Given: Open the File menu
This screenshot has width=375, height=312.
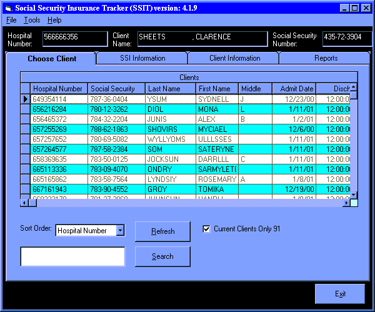Looking at the screenshot, I should (11, 20).
